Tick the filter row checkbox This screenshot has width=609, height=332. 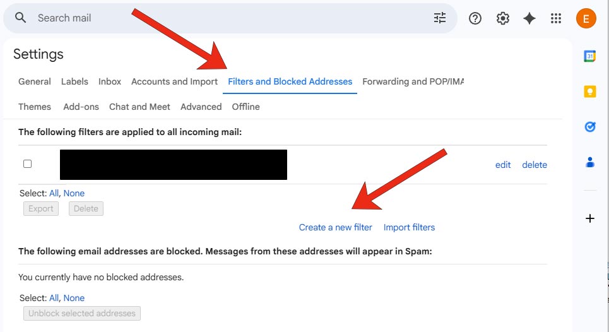coord(27,164)
